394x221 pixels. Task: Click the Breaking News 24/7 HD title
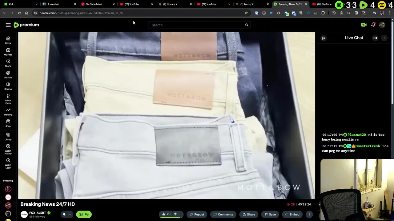(48, 204)
